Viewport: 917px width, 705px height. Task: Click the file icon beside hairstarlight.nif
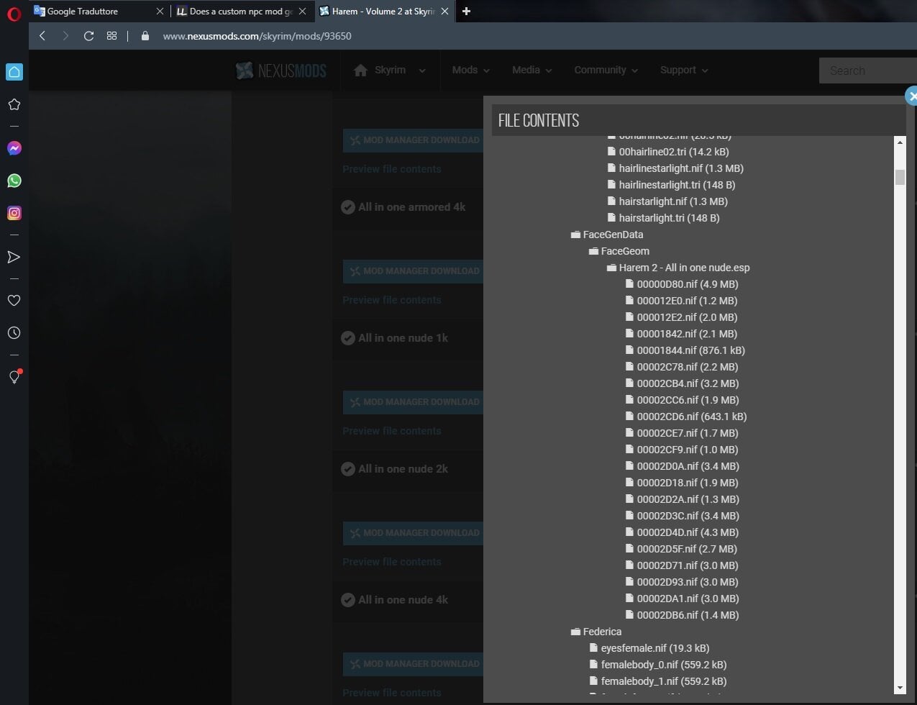[611, 201]
